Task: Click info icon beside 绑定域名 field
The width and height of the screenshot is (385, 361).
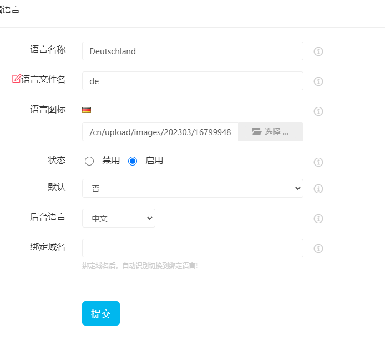Action: [x=318, y=249]
